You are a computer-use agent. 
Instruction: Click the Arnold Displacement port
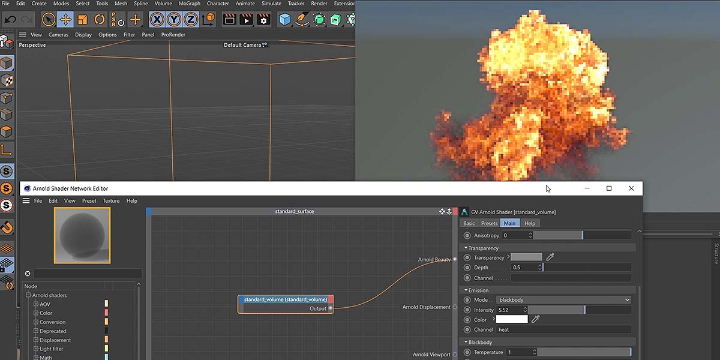(455, 307)
